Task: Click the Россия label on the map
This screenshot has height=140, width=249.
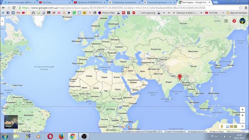Action: 183,23
